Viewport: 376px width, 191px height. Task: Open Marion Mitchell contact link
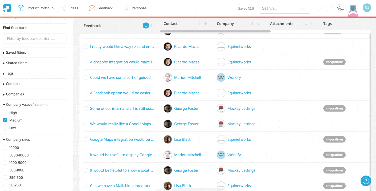pos(187,78)
